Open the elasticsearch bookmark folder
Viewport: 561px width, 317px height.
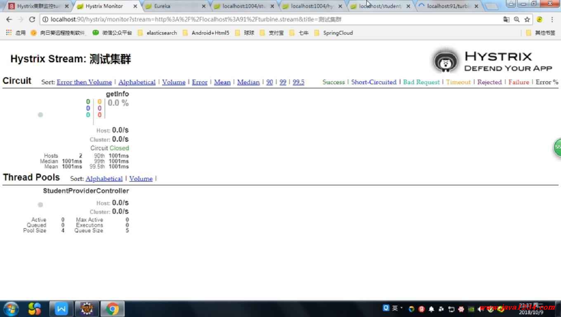[157, 33]
